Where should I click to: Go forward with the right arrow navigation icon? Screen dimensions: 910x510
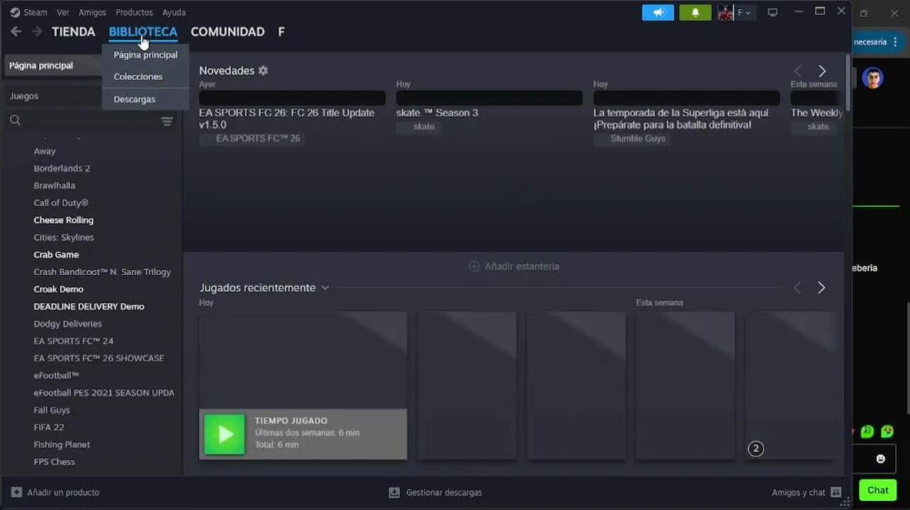click(x=37, y=31)
